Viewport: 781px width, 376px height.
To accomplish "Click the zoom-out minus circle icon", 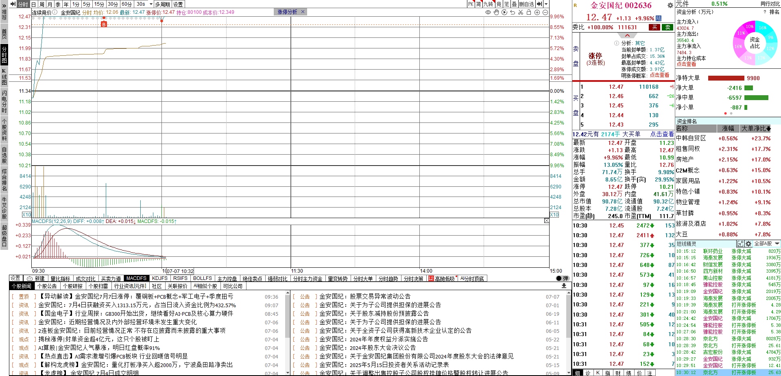I will (545, 12).
